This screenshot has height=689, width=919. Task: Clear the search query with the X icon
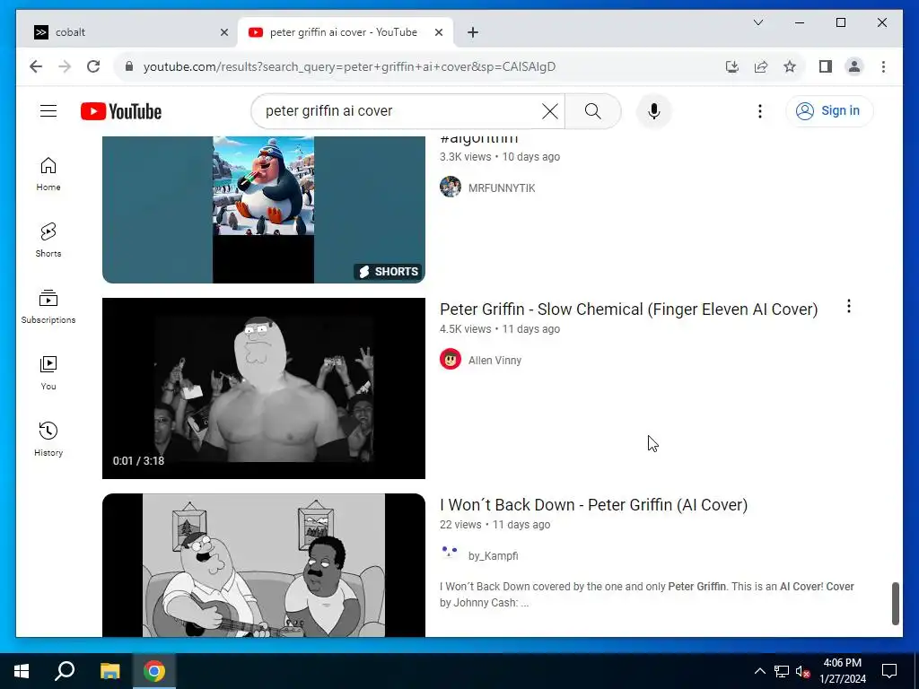(x=550, y=110)
